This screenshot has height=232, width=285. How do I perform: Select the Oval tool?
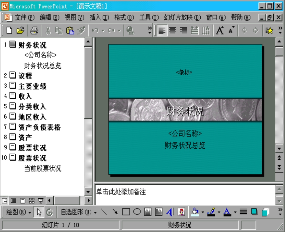tap(137, 212)
